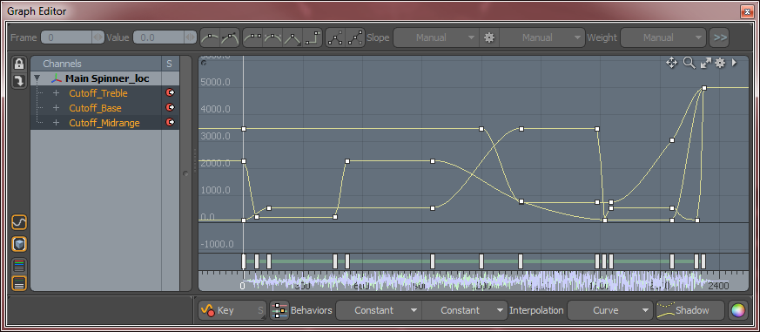Toggle the sine curve display icon

(x=19, y=223)
